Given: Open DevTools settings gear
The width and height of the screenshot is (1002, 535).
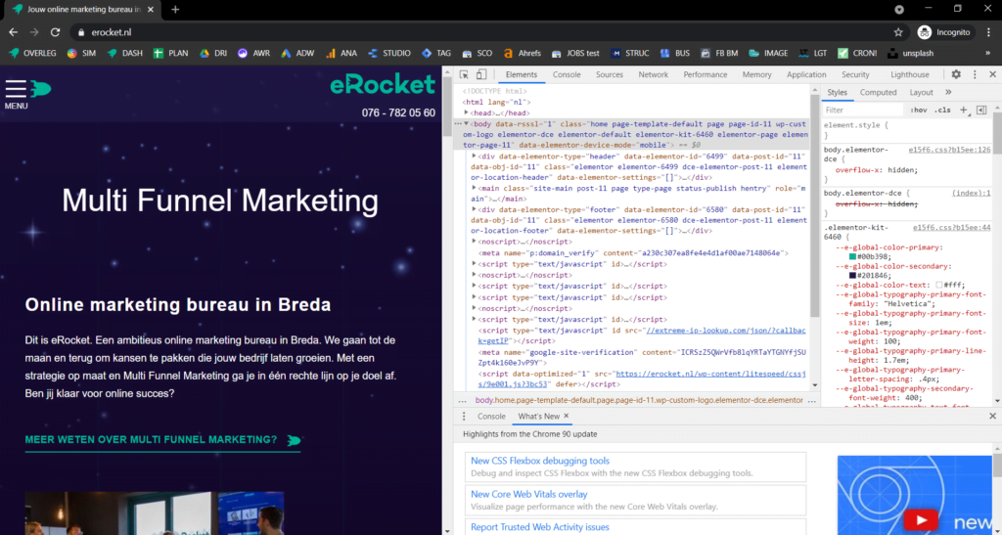Looking at the screenshot, I should (x=956, y=74).
